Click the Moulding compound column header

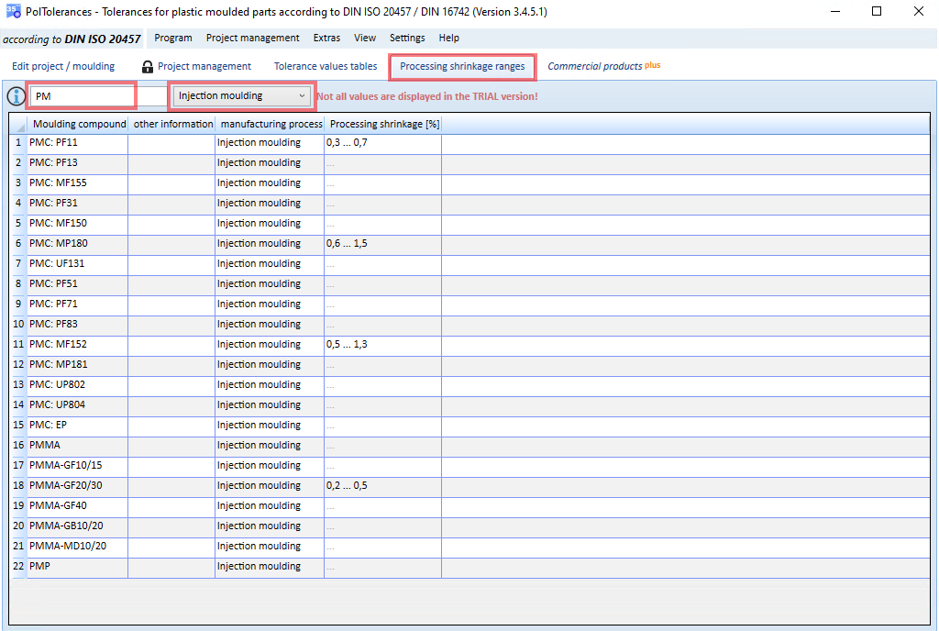(x=78, y=124)
